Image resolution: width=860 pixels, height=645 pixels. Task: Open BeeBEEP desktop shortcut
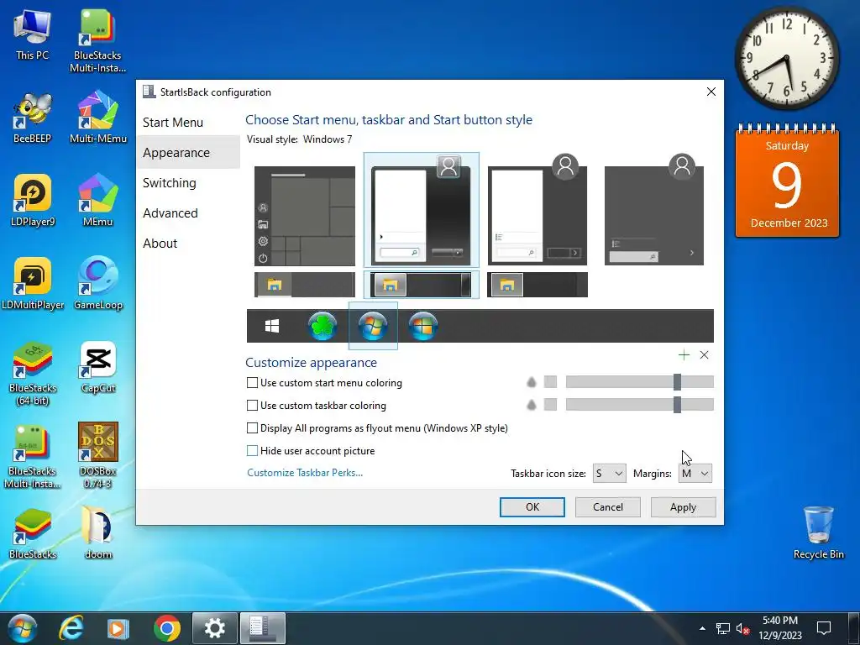coord(33,118)
